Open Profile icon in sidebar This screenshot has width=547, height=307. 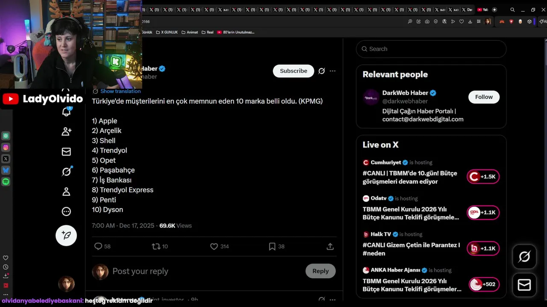66,191
